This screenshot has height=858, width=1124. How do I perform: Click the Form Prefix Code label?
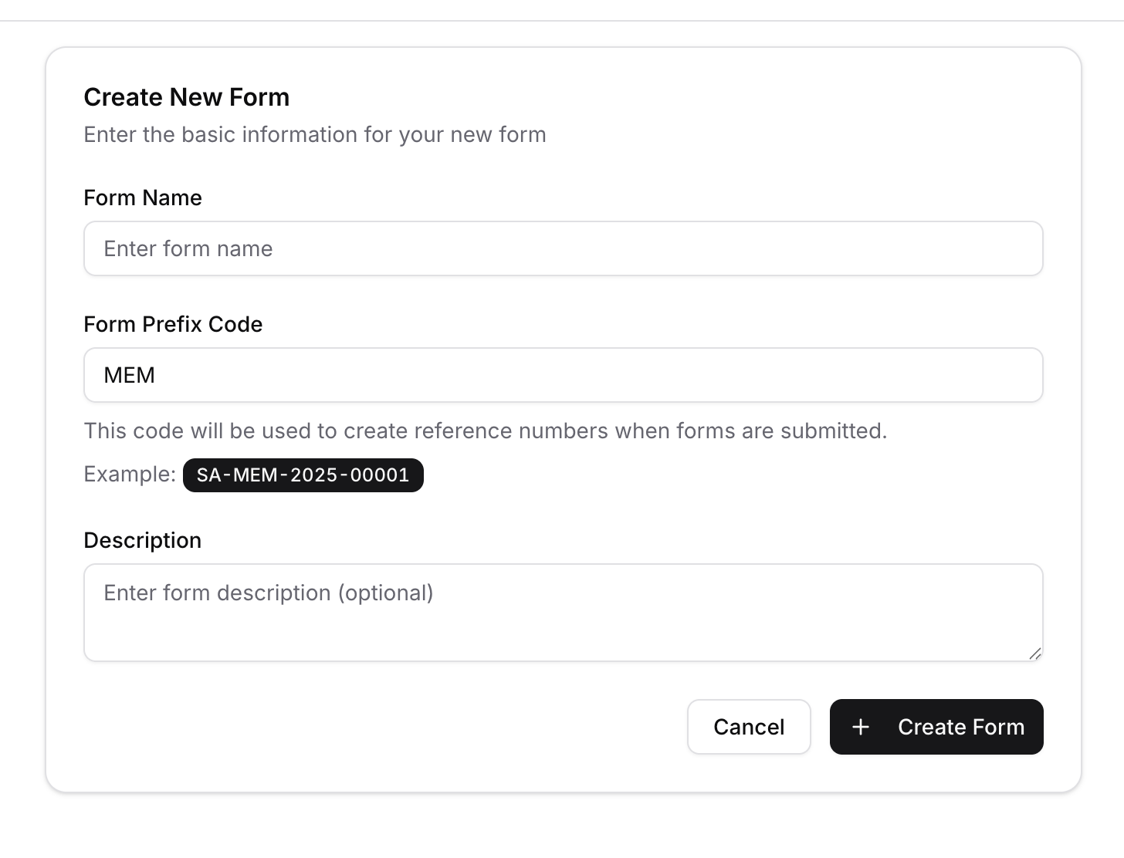173,324
